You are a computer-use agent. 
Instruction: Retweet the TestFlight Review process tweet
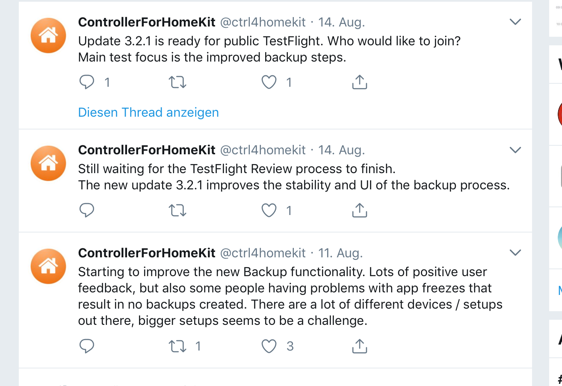click(177, 210)
